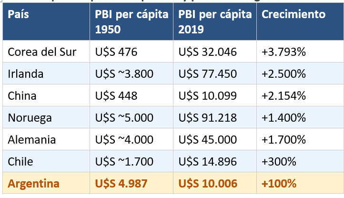Select the PBI per cápita 1950 header
This screenshot has height=198, width=344.
click(x=132, y=22)
